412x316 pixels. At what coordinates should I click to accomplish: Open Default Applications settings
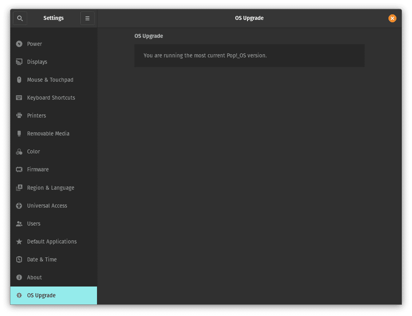[53, 241]
